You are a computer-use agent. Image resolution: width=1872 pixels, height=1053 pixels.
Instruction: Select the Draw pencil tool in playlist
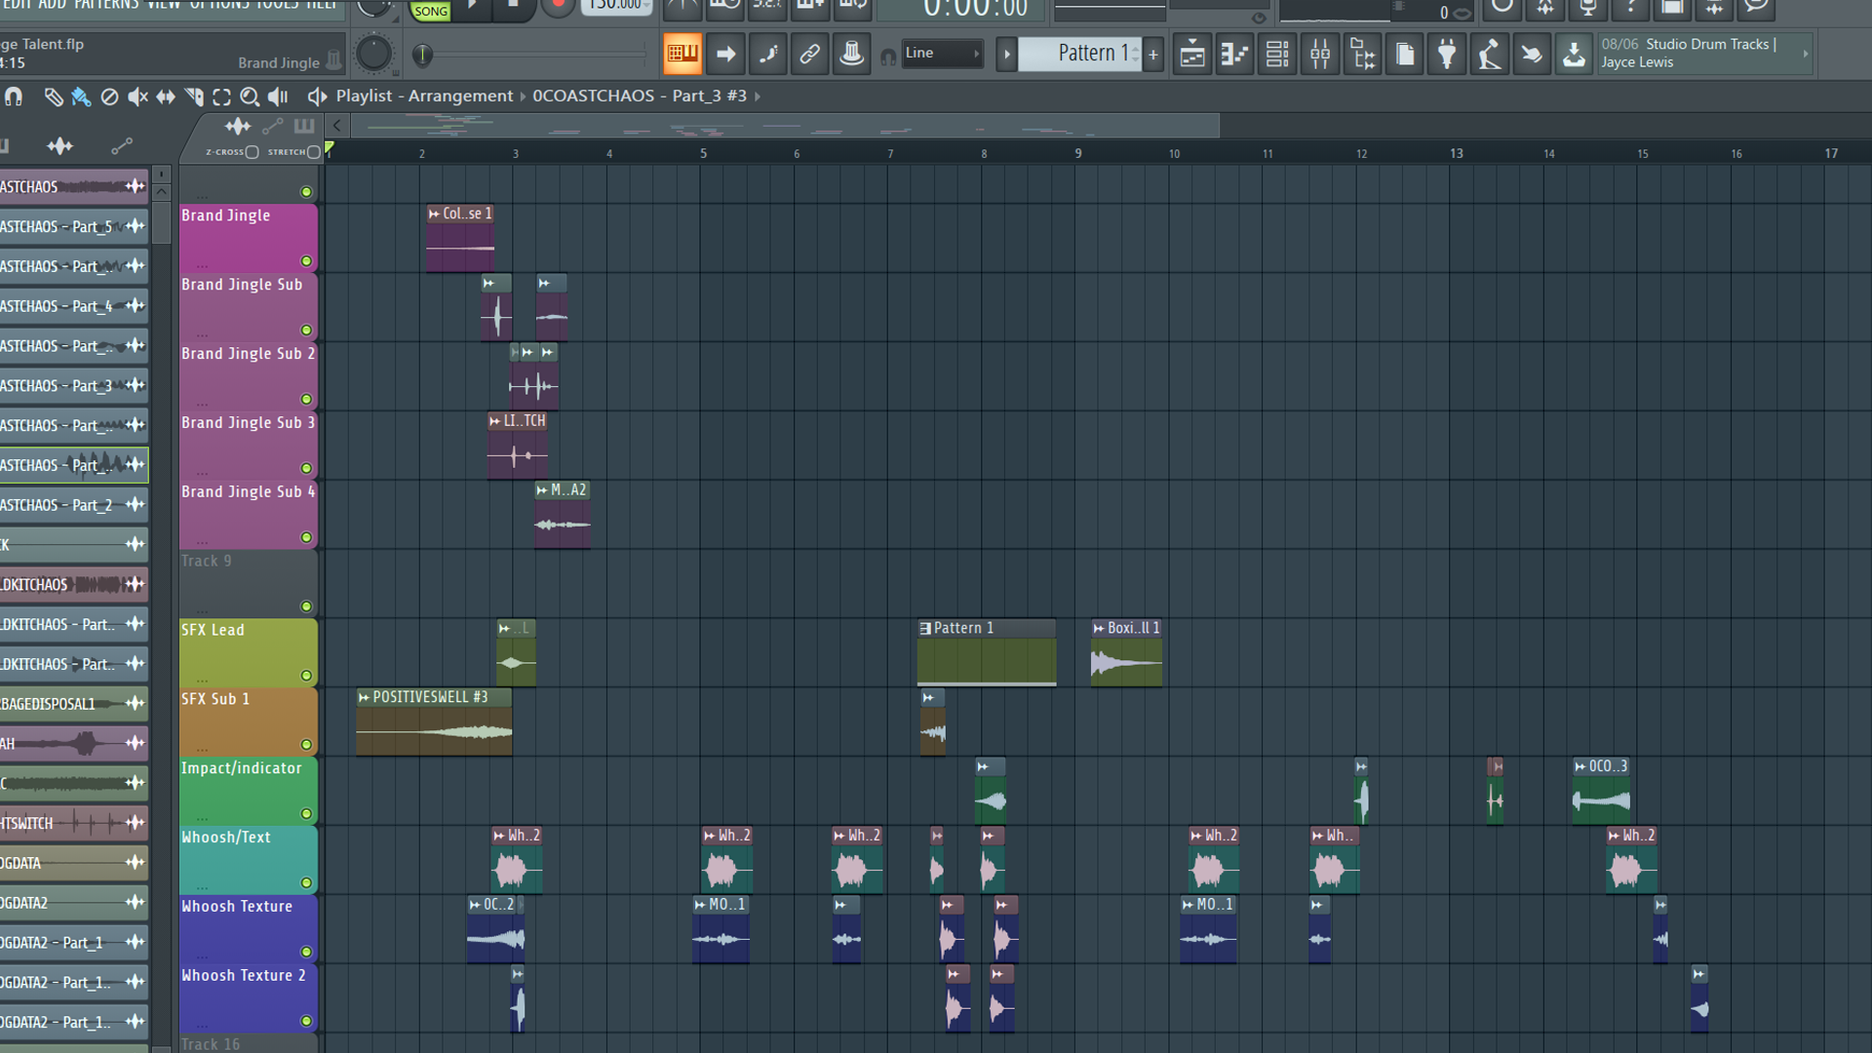coord(54,97)
